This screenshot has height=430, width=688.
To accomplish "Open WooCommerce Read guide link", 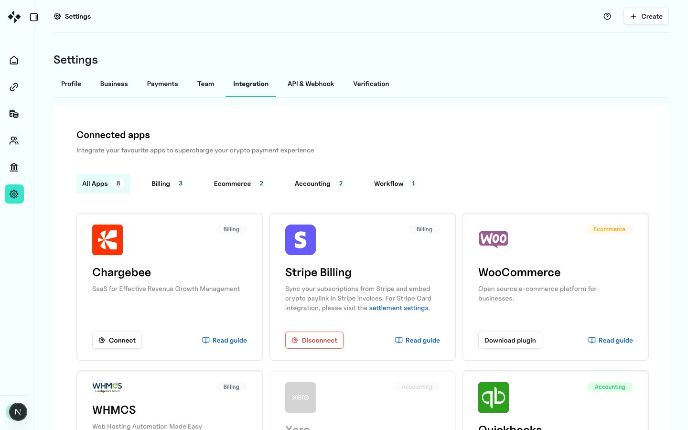I will click(611, 340).
